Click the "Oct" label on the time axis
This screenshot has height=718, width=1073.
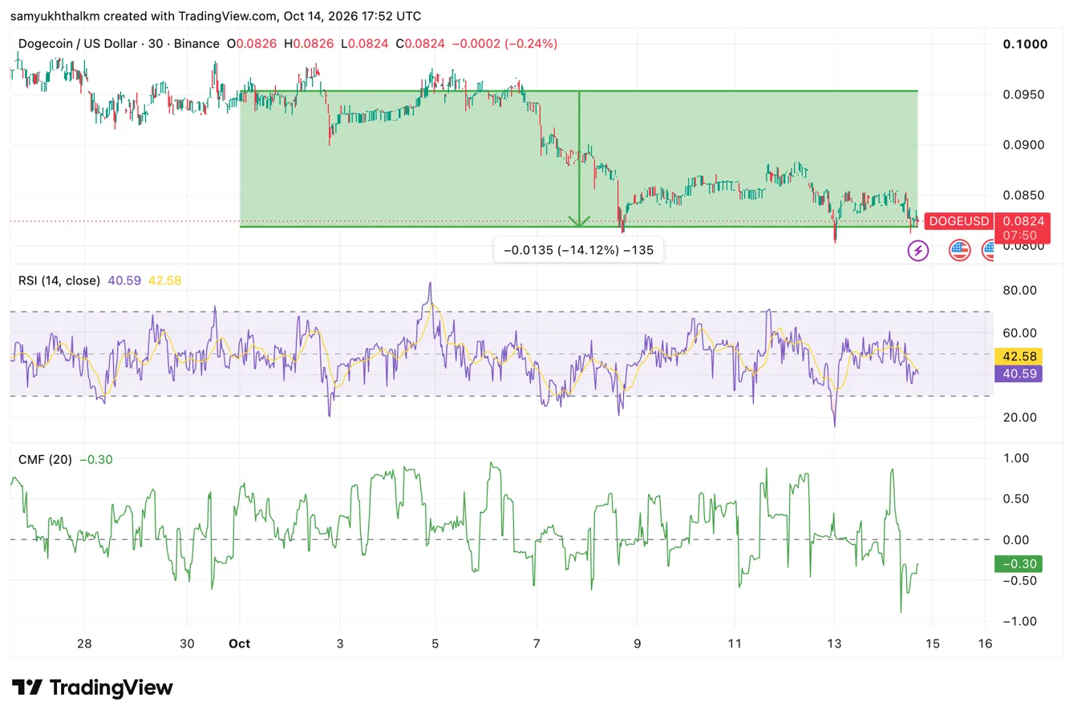(240, 643)
